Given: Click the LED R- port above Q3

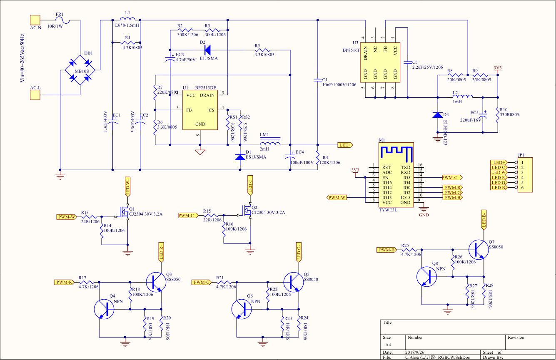Looking at the screenshot, I should (161, 251).
